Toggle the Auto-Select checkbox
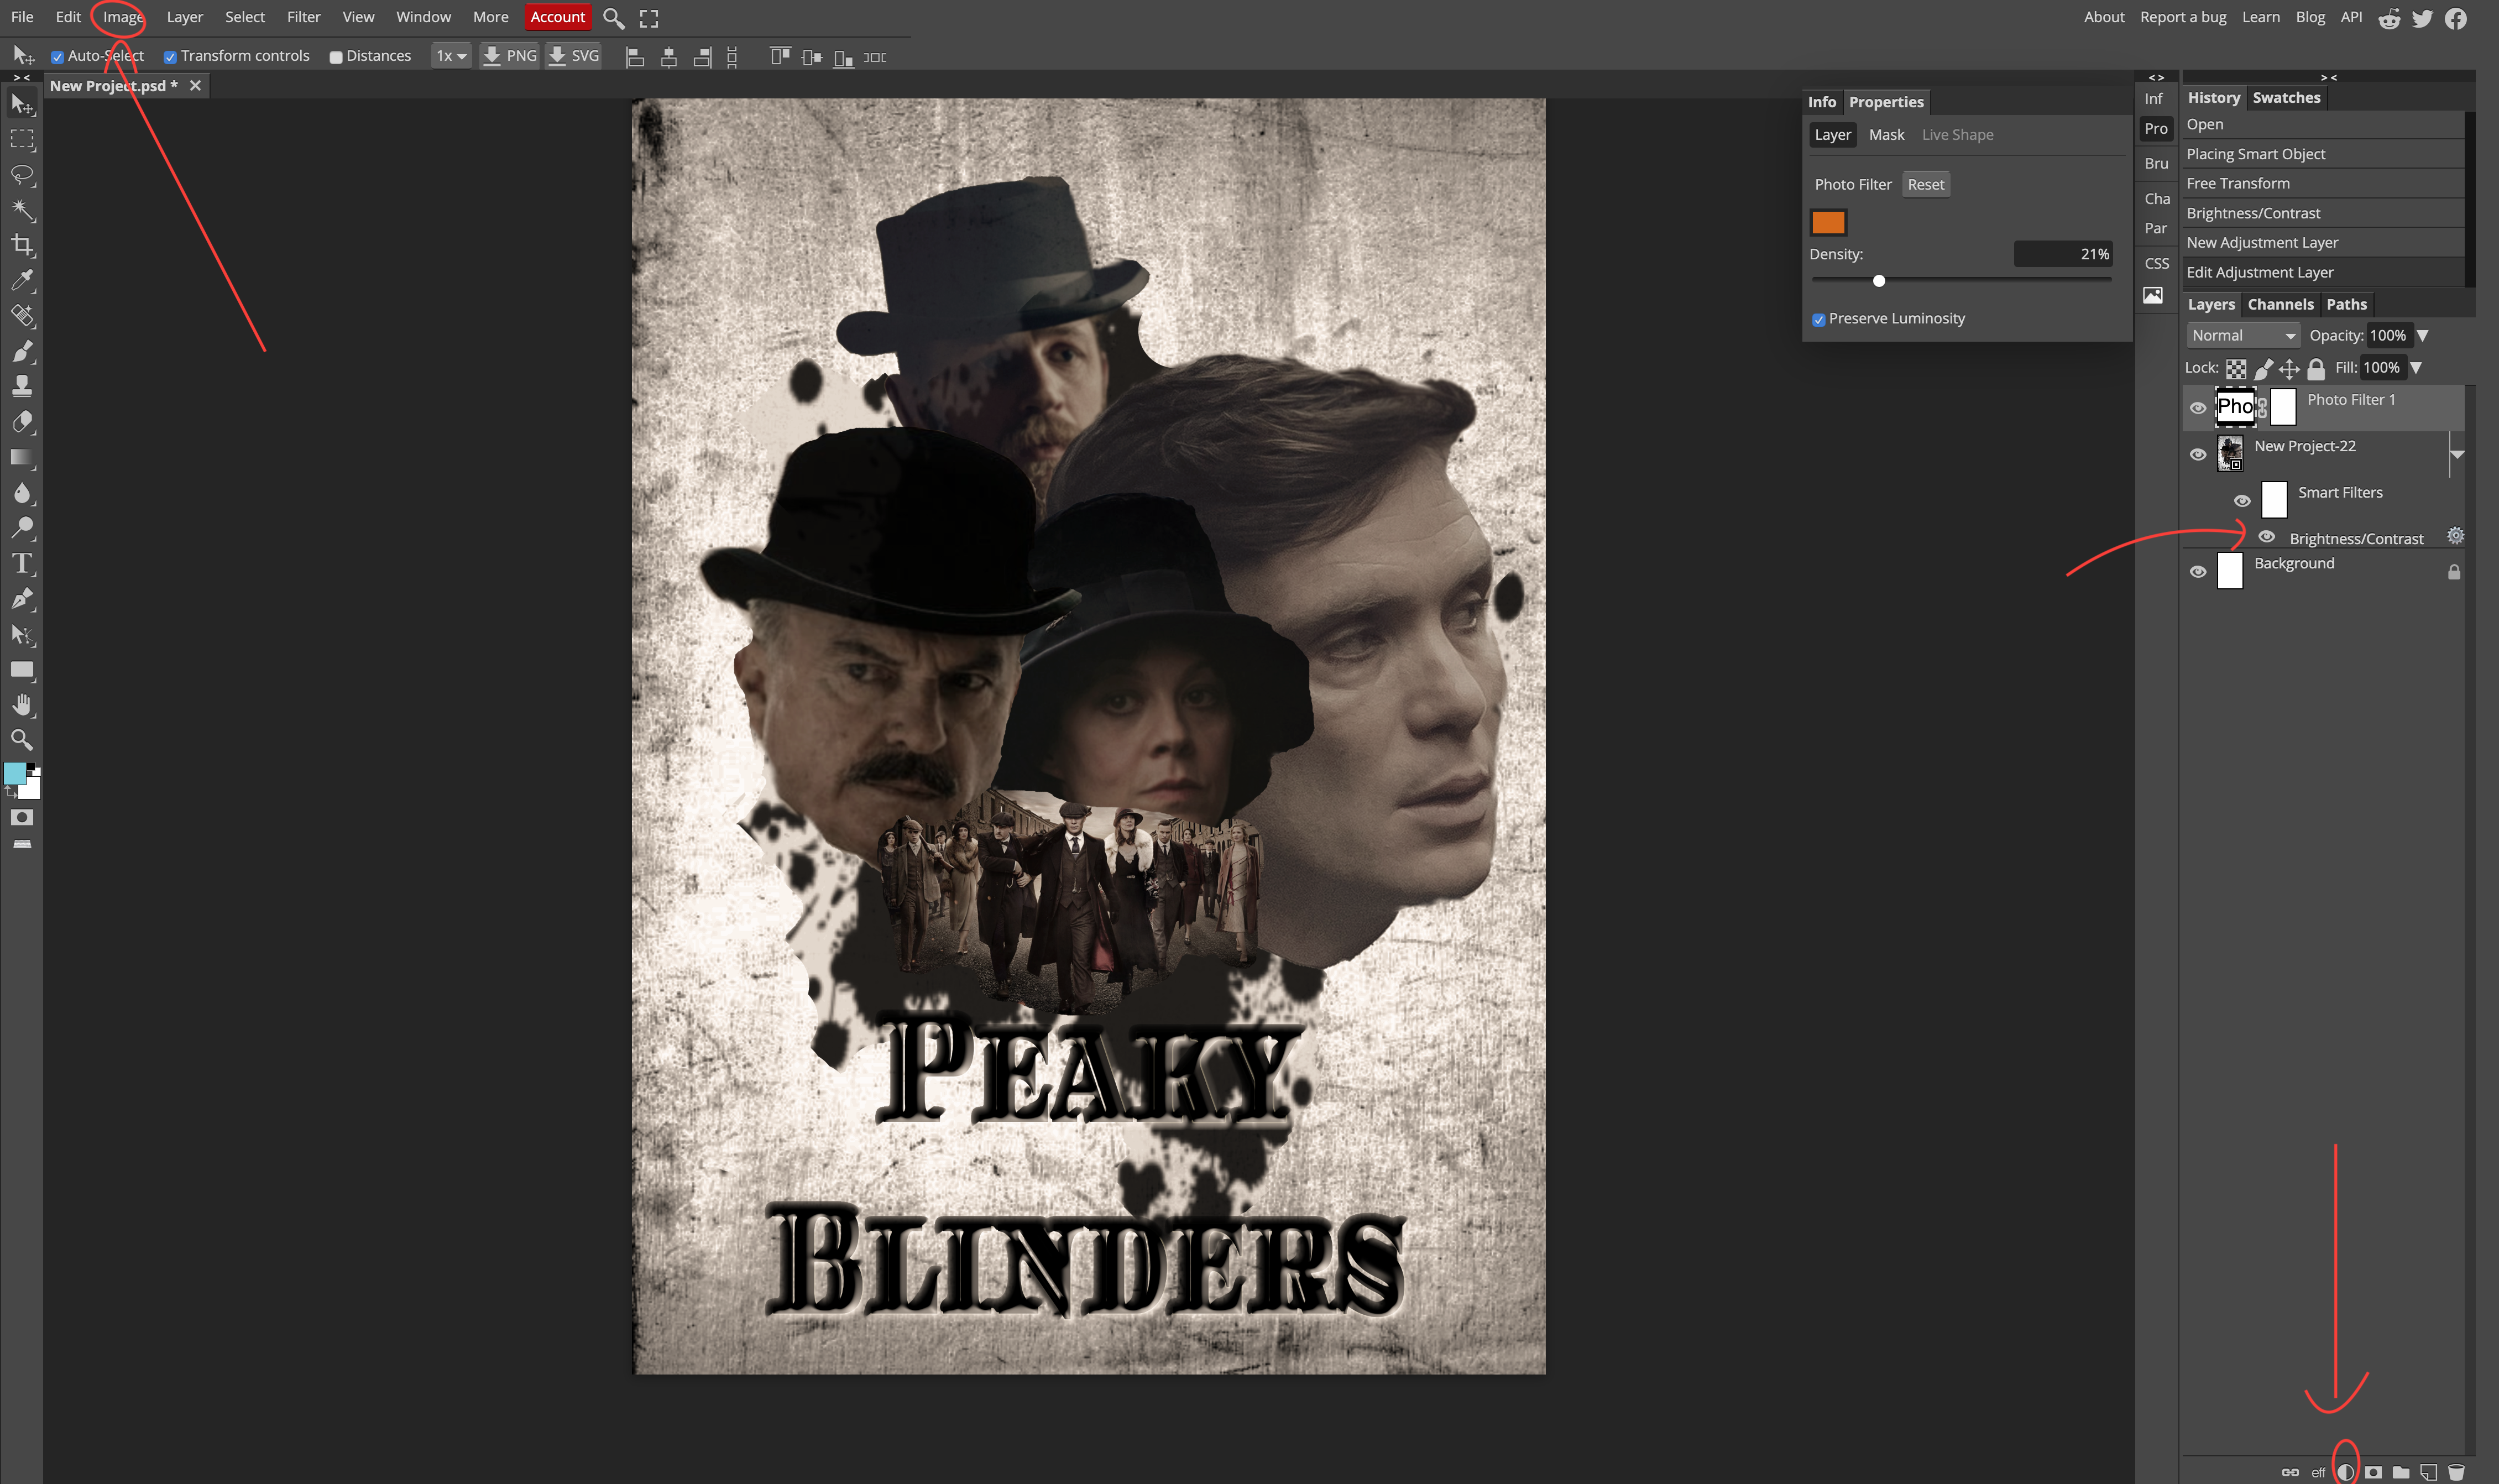This screenshot has width=2499, height=1484. [x=57, y=57]
